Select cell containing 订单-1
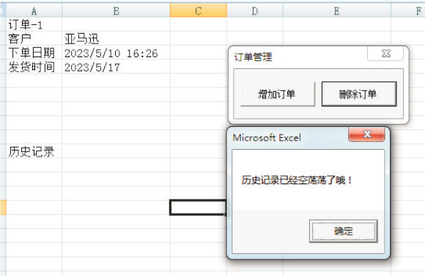This screenshot has height=276, width=425. (x=34, y=24)
